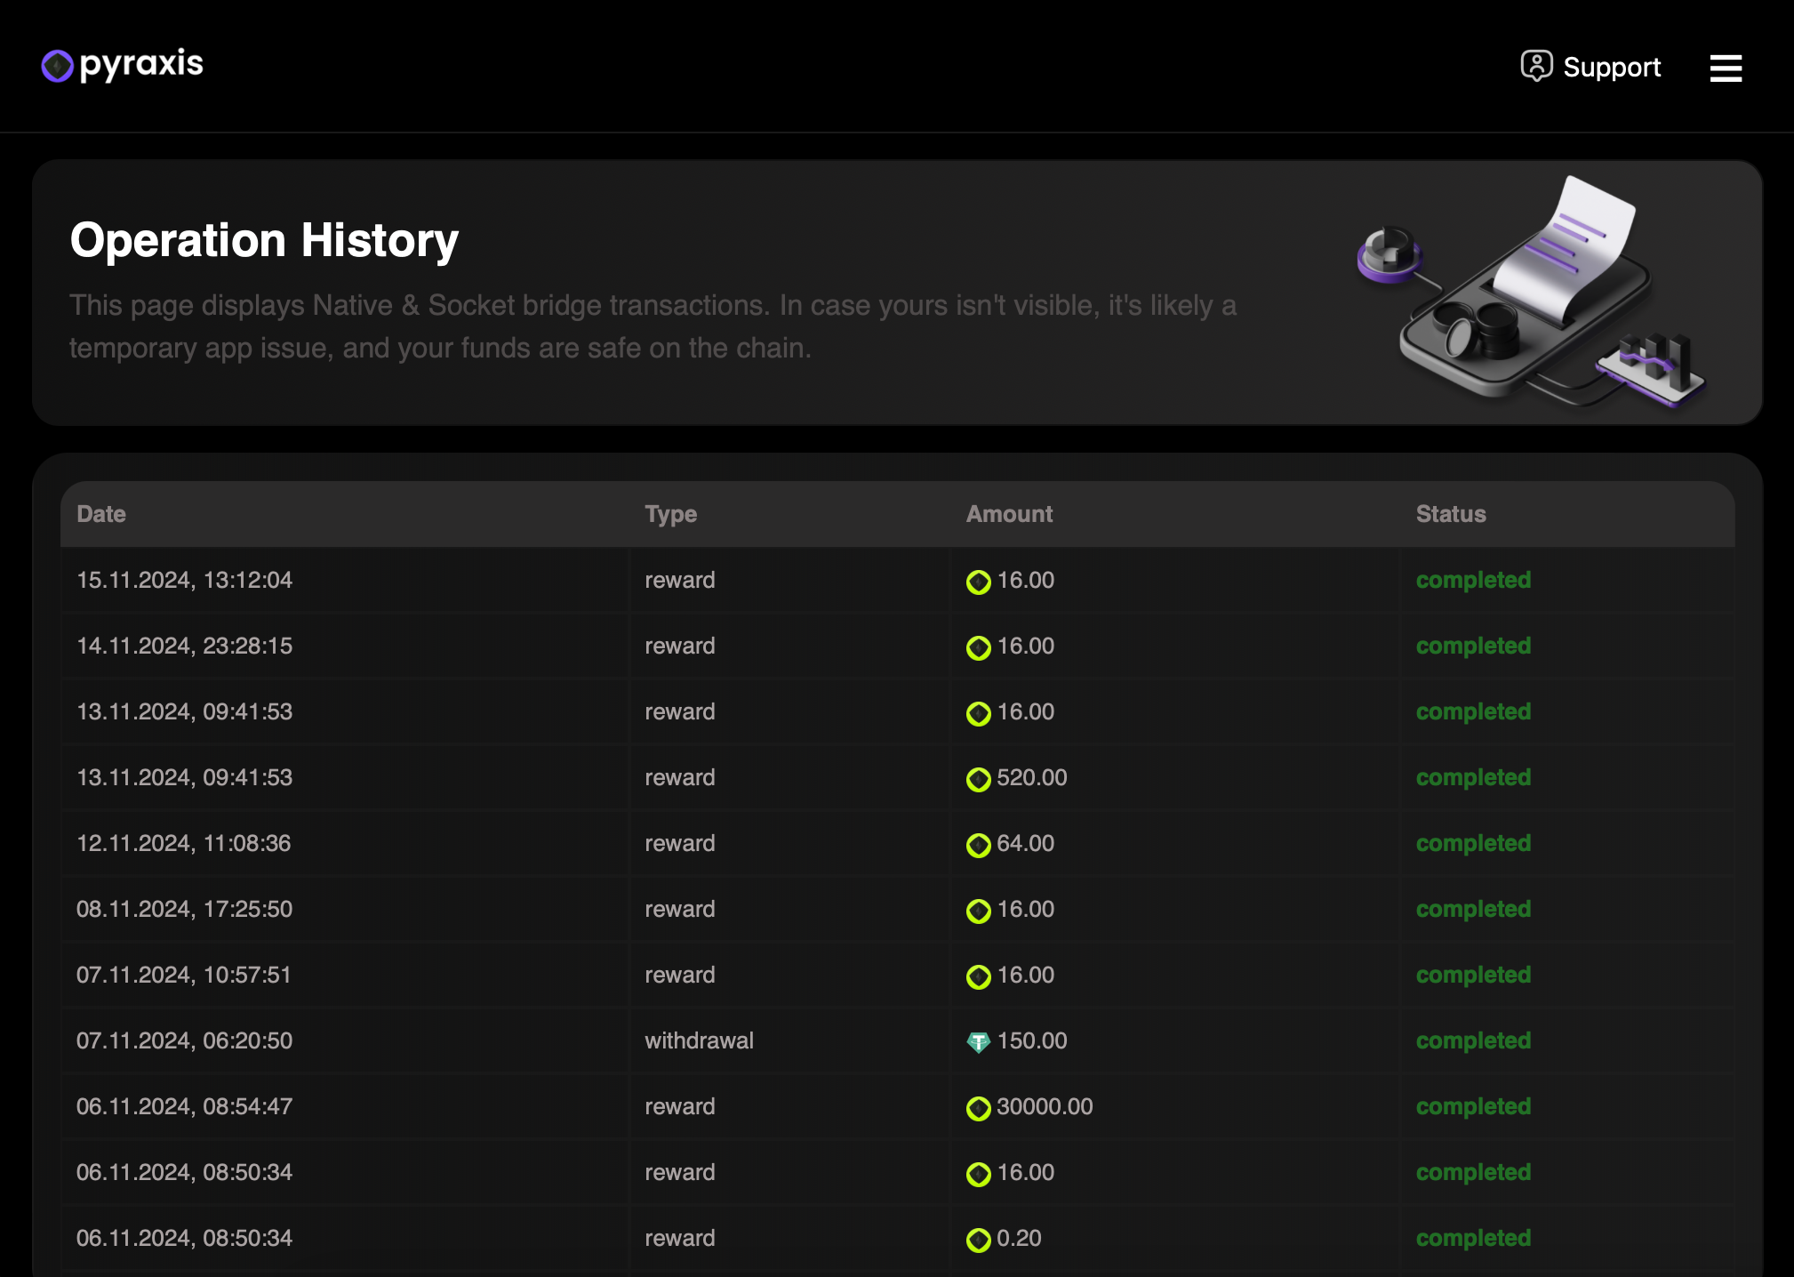Select date 07.11.2024, 06:20:50
The image size is (1794, 1277).
(184, 1040)
